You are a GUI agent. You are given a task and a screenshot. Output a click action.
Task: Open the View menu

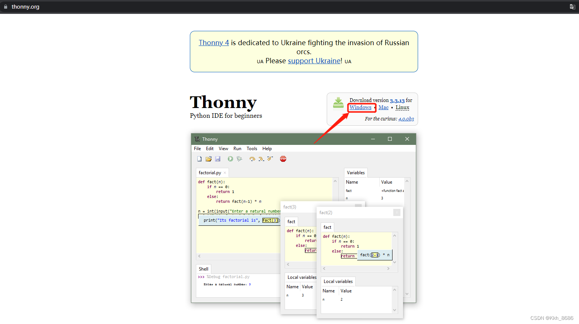[x=223, y=149]
